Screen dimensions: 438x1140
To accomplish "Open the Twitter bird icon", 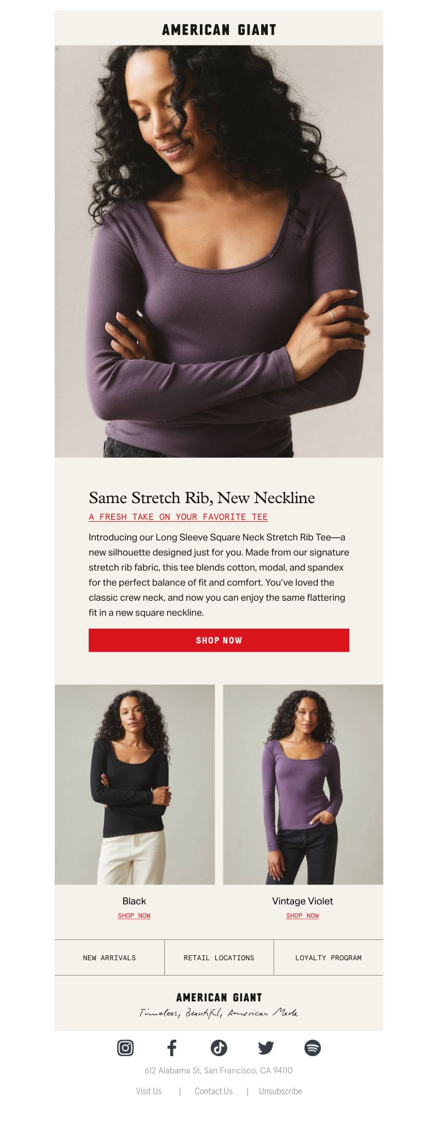I will pyautogui.click(x=266, y=1047).
